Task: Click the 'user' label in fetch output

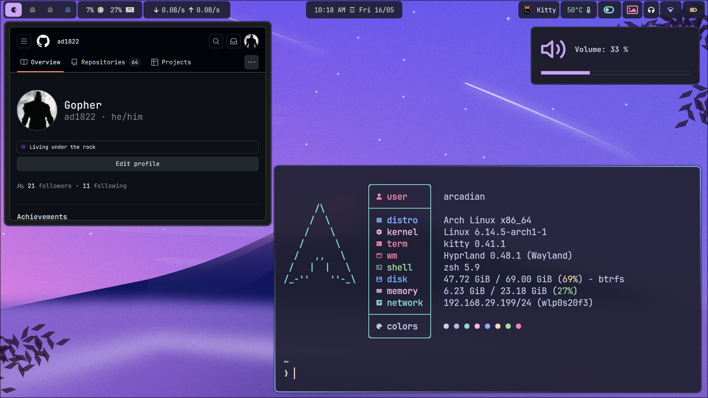Action: tap(397, 197)
